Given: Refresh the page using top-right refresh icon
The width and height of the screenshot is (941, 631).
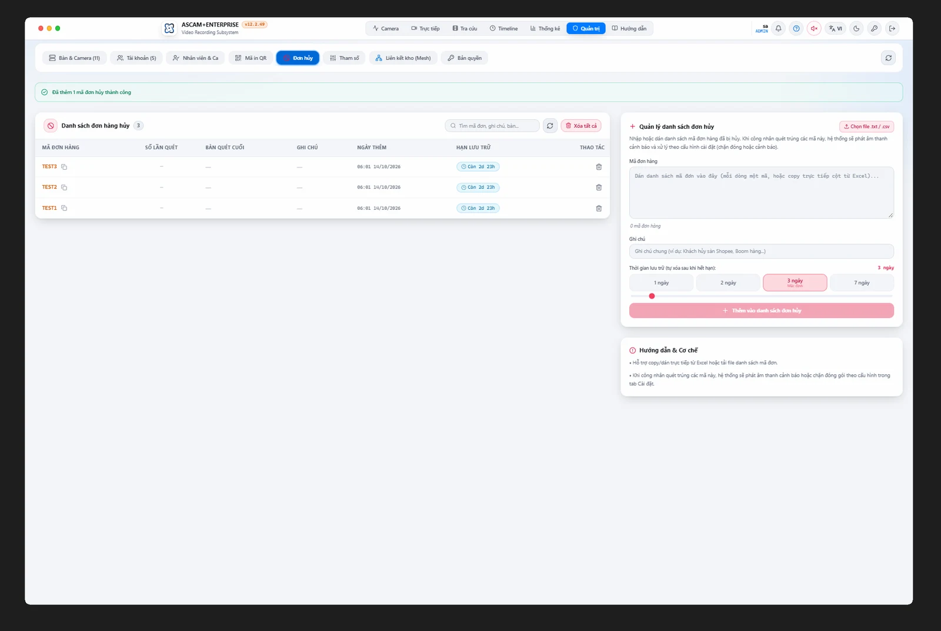Looking at the screenshot, I should (889, 58).
